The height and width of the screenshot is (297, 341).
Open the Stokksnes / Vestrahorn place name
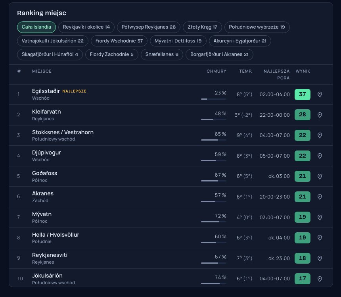(x=63, y=132)
